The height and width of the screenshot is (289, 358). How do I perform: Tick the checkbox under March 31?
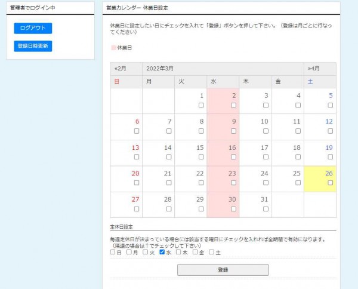(x=266, y=209)
